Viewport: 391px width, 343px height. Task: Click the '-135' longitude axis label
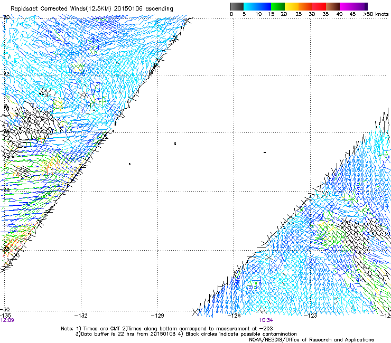click(x=5, y=316)
